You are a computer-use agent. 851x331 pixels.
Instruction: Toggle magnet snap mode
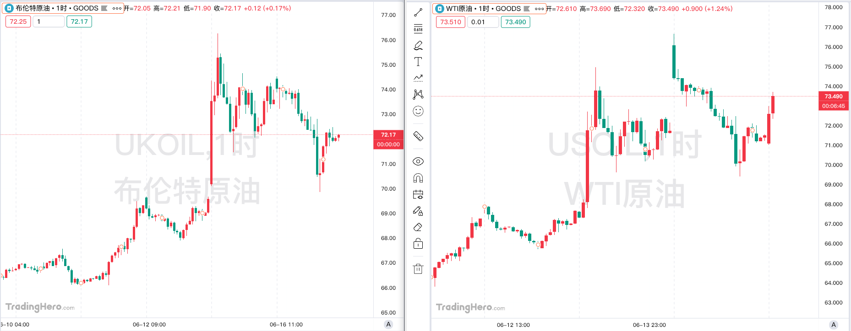pos(418,178)
